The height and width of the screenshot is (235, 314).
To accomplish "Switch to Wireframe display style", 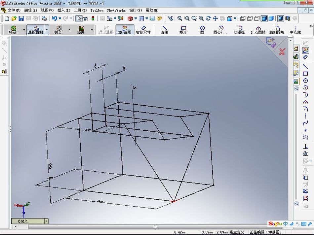I will pyautogui.click(x=243, y=18).
